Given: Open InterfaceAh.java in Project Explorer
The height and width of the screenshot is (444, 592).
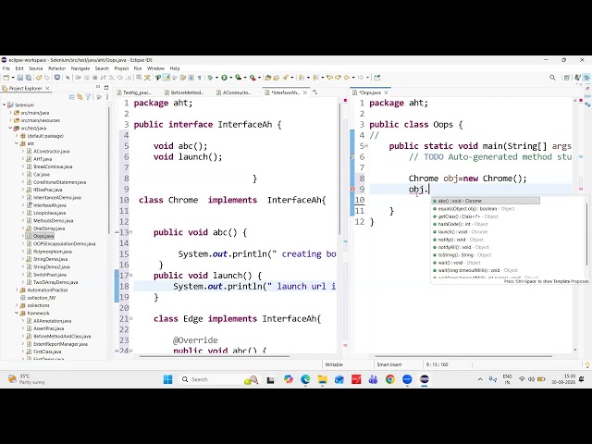Looking at the screenshot, I should click(49, 205).
